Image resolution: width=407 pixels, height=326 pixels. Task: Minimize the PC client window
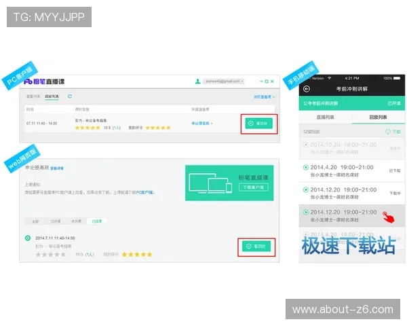(x=261, y=81)
